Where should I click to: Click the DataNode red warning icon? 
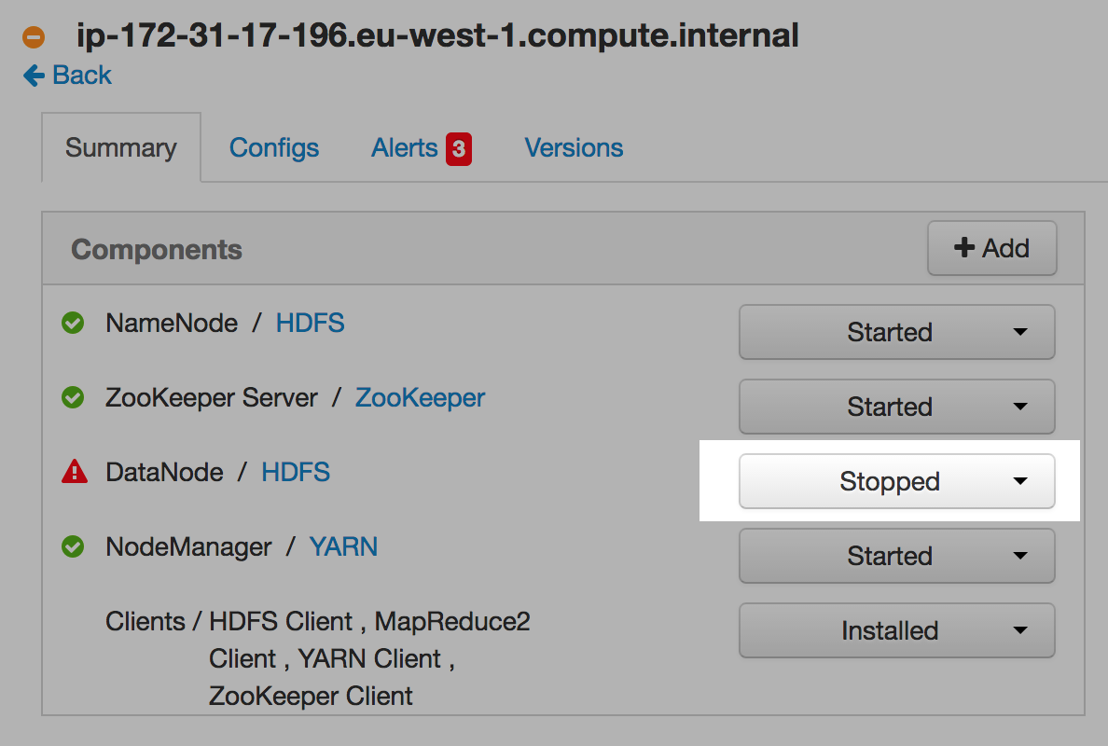pos(74,473)
